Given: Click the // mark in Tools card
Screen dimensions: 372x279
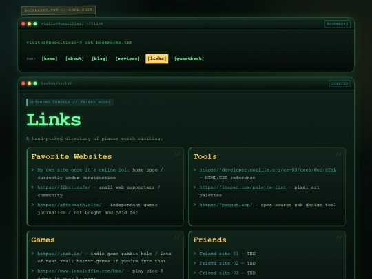Looking at the screenshot, I should point(339,154).
